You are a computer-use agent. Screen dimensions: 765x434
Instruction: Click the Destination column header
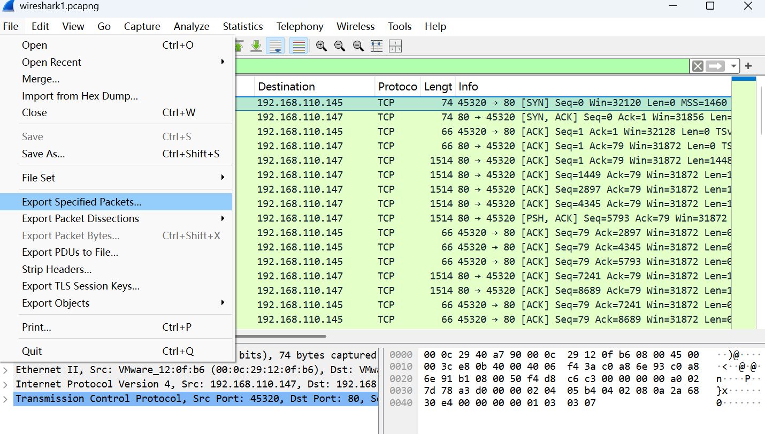286,87
